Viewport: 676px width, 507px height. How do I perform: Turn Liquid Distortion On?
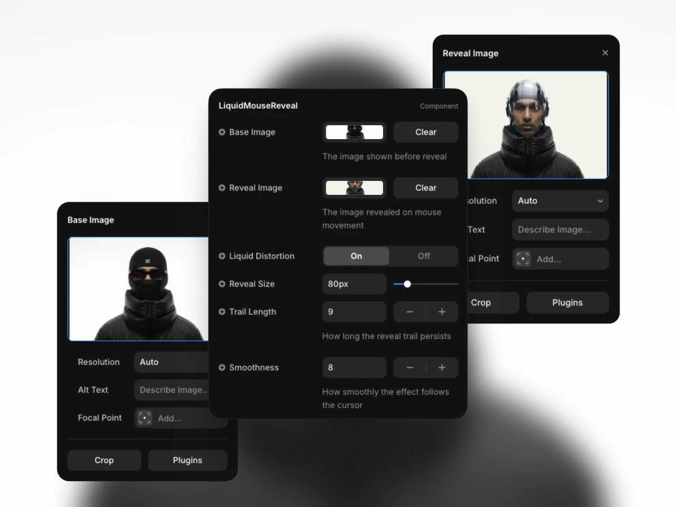tap(356, 256)
